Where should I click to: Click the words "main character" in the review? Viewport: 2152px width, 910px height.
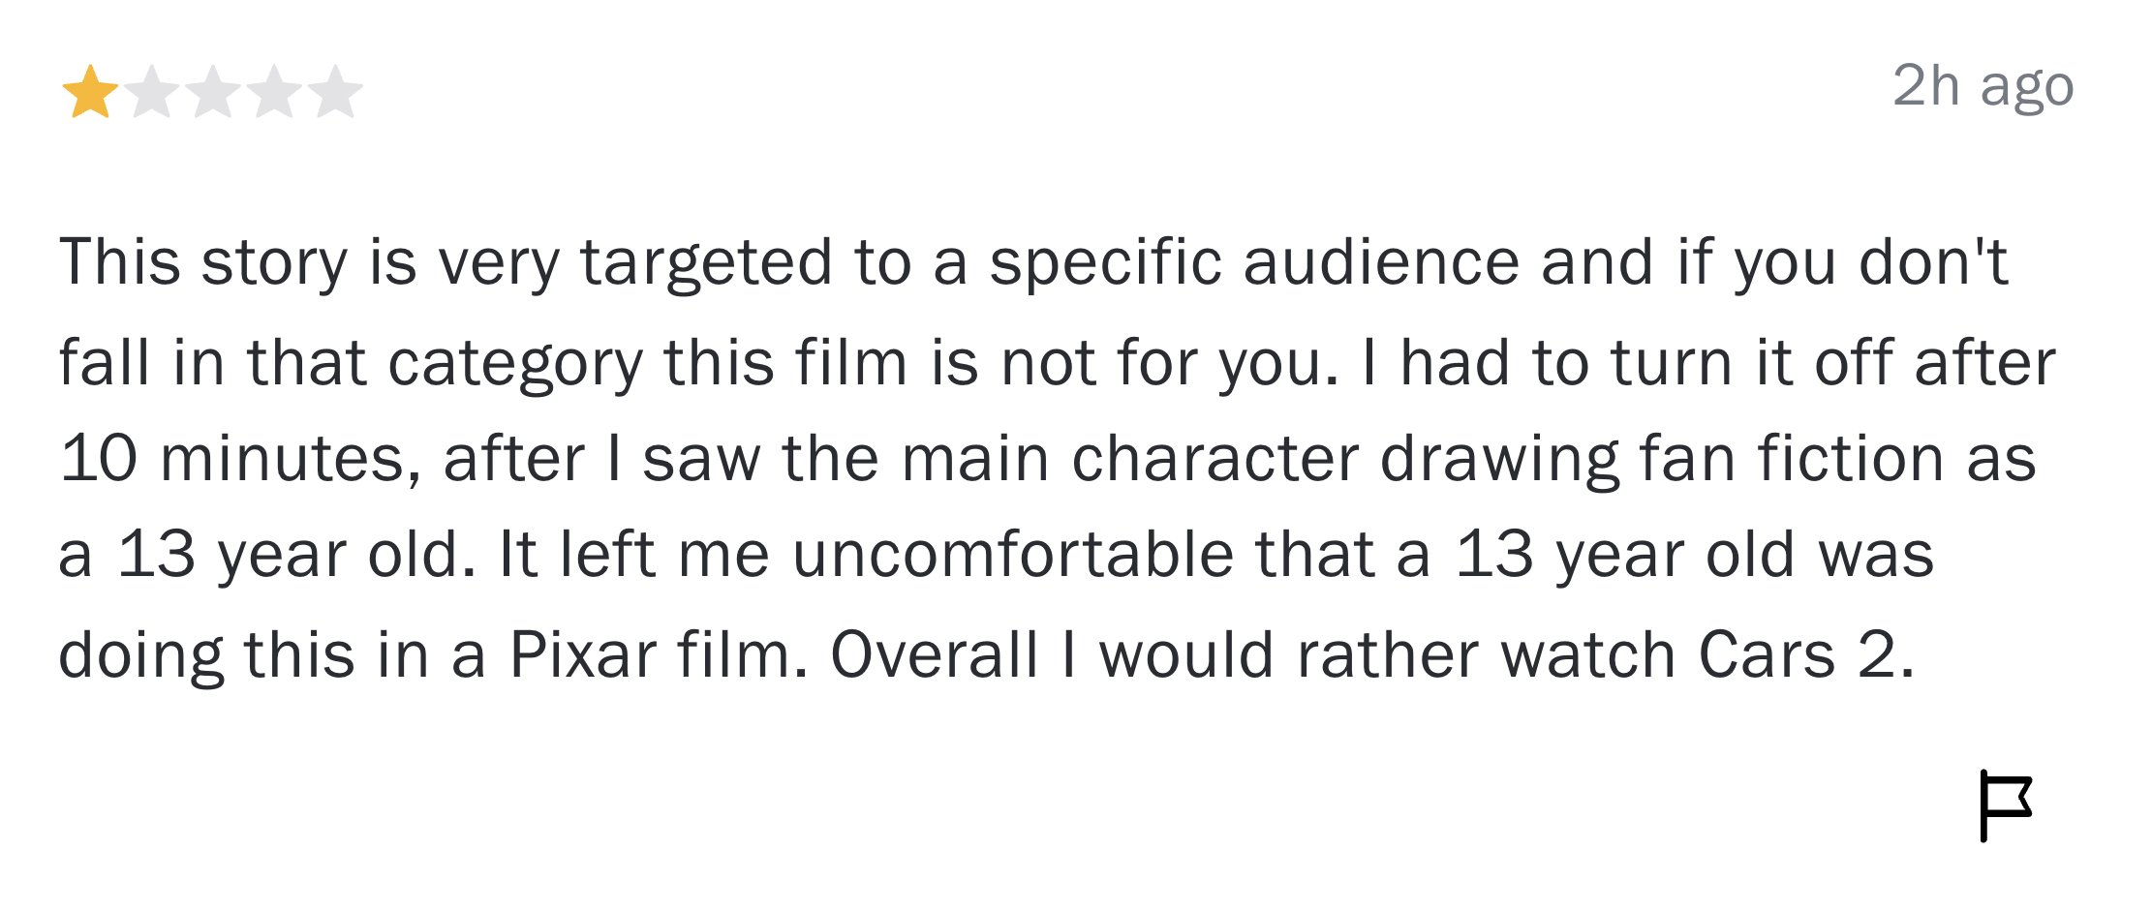tap(1130, 459)
